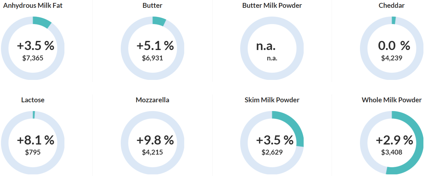
Task: Click the Cheddar heading
Action: (392, 6)
